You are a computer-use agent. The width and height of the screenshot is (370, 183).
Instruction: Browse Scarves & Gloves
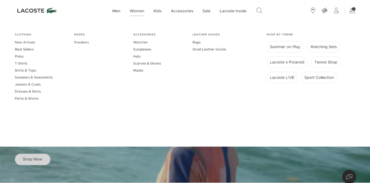[x=147, y=63]
